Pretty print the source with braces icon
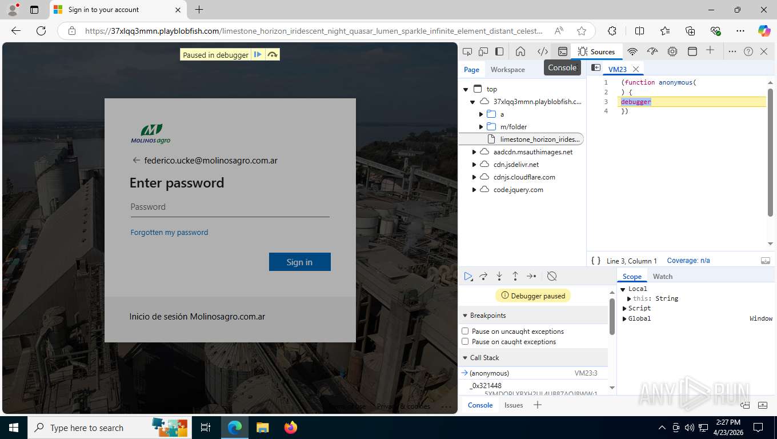The width and height of the screenshot is (777, 439). coord(596,261)
